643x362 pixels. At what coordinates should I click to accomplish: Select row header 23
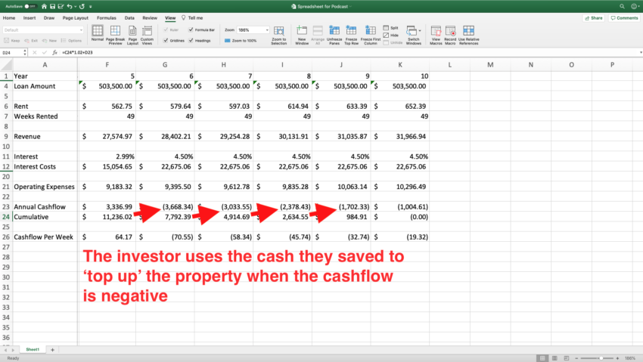[x=6, y=207]
